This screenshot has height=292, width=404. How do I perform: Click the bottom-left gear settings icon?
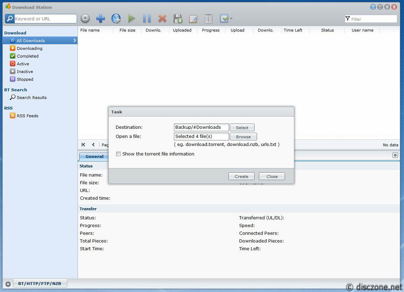pos(8,284)
